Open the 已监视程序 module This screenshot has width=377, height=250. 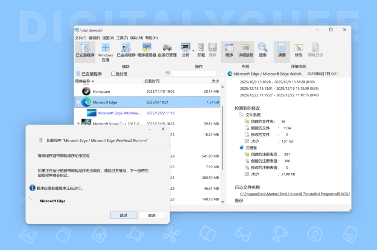126,50
